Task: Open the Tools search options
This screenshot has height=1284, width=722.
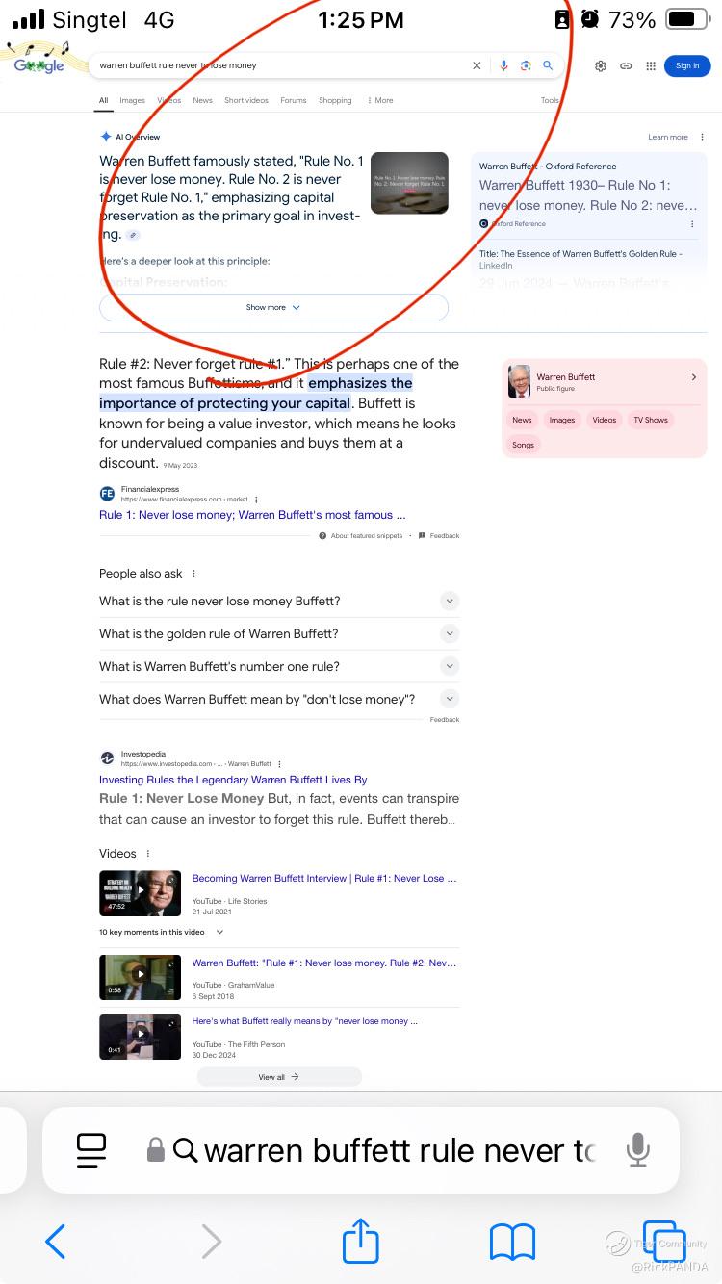Action: pyautogui.click(x=550, y=100)
